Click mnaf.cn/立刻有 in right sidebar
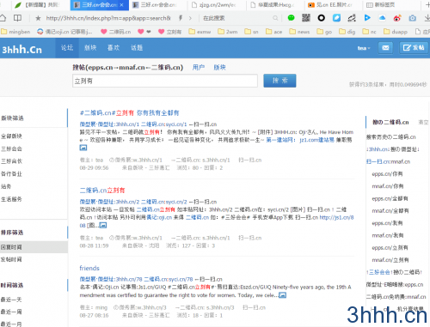430x327 pixels. pos(390,260)
